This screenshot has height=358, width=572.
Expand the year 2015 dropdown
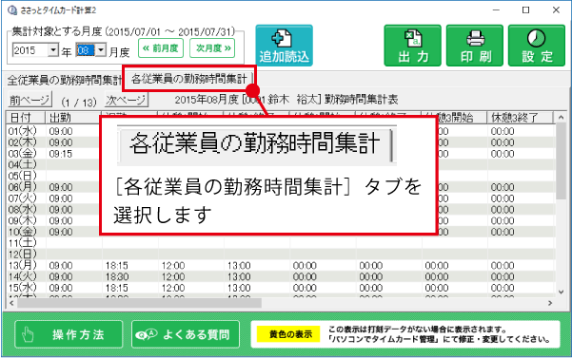(53, 49)
